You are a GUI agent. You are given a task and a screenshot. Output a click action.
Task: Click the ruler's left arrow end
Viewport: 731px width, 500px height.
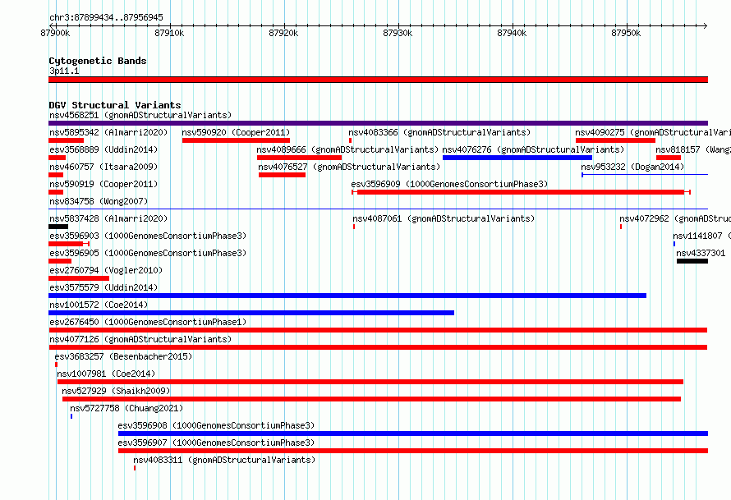50,25
